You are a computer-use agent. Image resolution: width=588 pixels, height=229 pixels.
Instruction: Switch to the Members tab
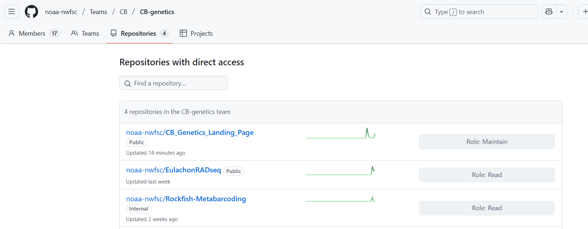[34, 33]
